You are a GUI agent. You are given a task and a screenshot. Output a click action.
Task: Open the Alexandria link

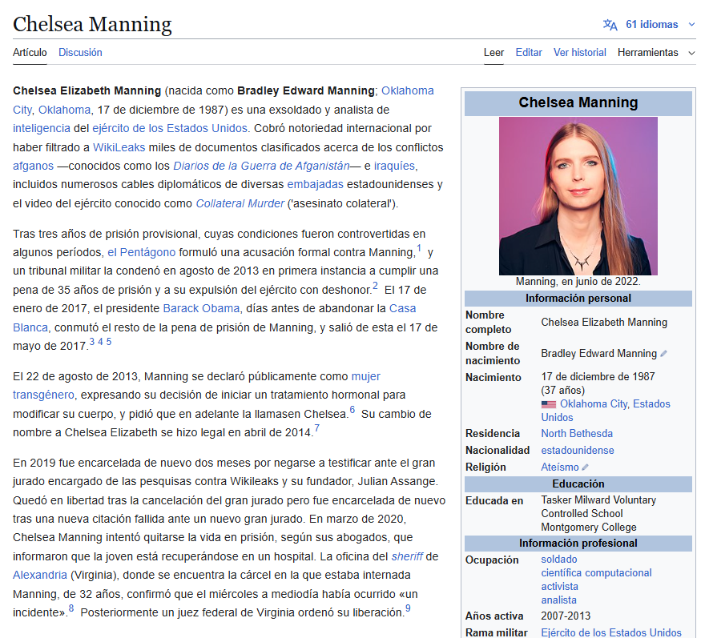[39, 575]
